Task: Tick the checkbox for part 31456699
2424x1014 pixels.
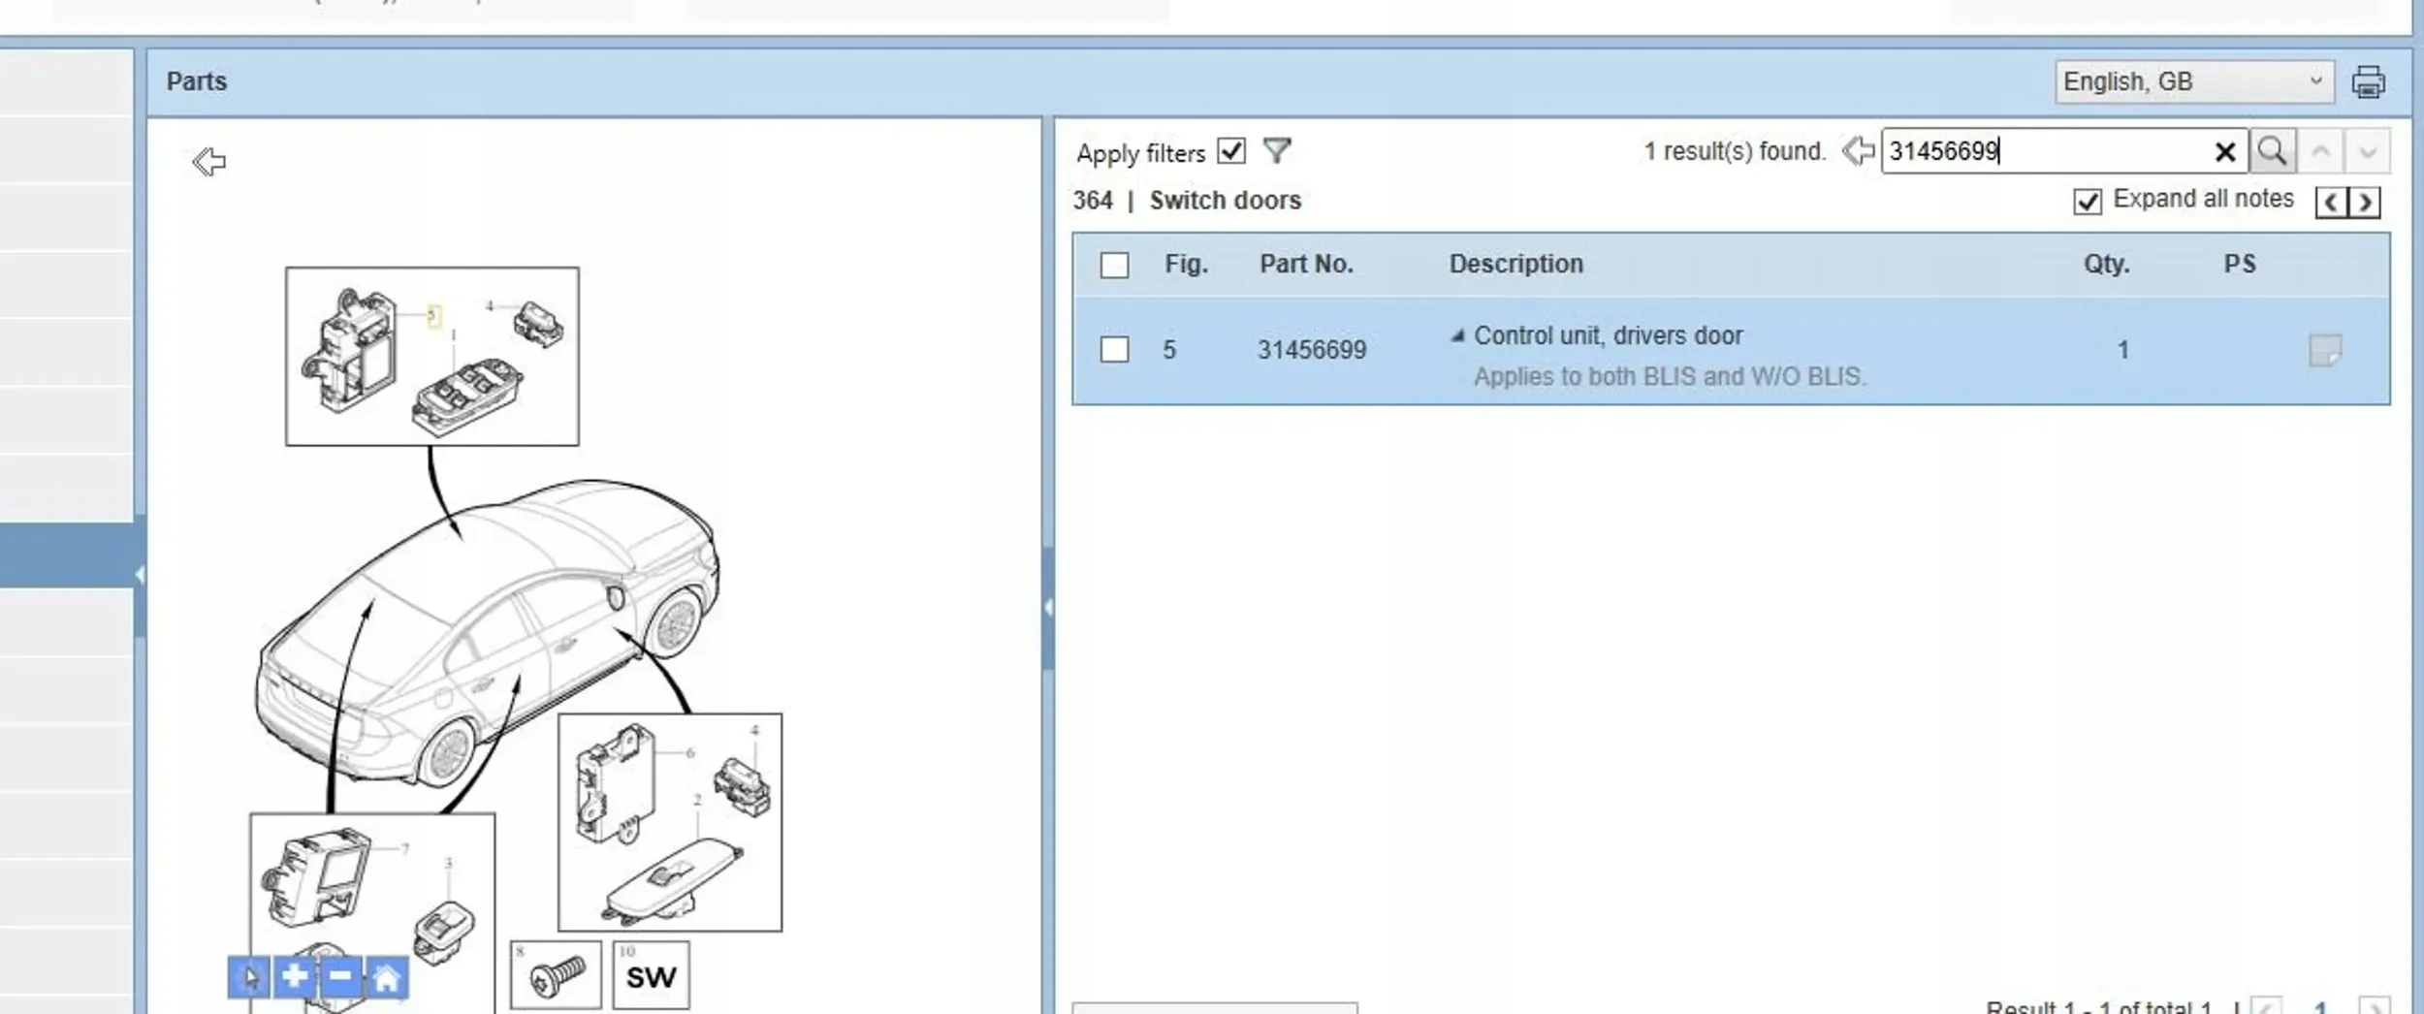Action: pyautogui.click(x=1115, y=349)
